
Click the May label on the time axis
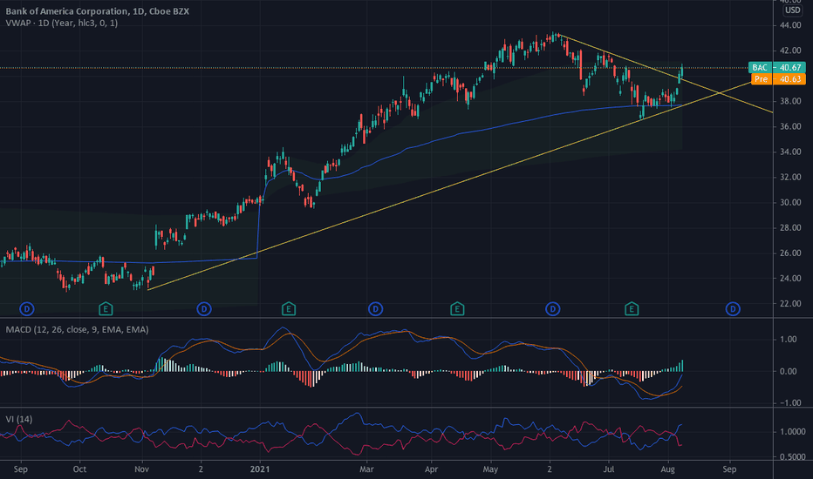pyautogui.click(x=490, y=469)
